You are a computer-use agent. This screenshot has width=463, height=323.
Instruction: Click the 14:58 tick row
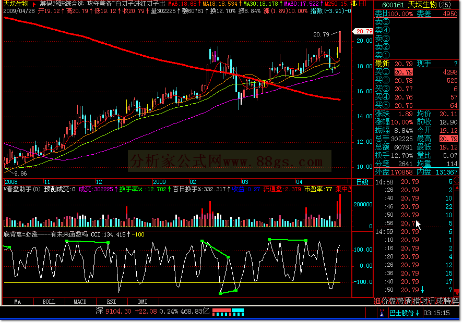coord(414,182)
